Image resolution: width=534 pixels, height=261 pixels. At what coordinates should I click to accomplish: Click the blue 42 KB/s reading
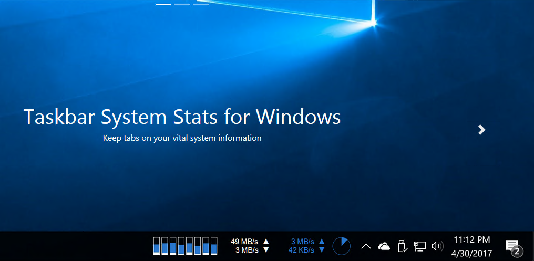301,250
